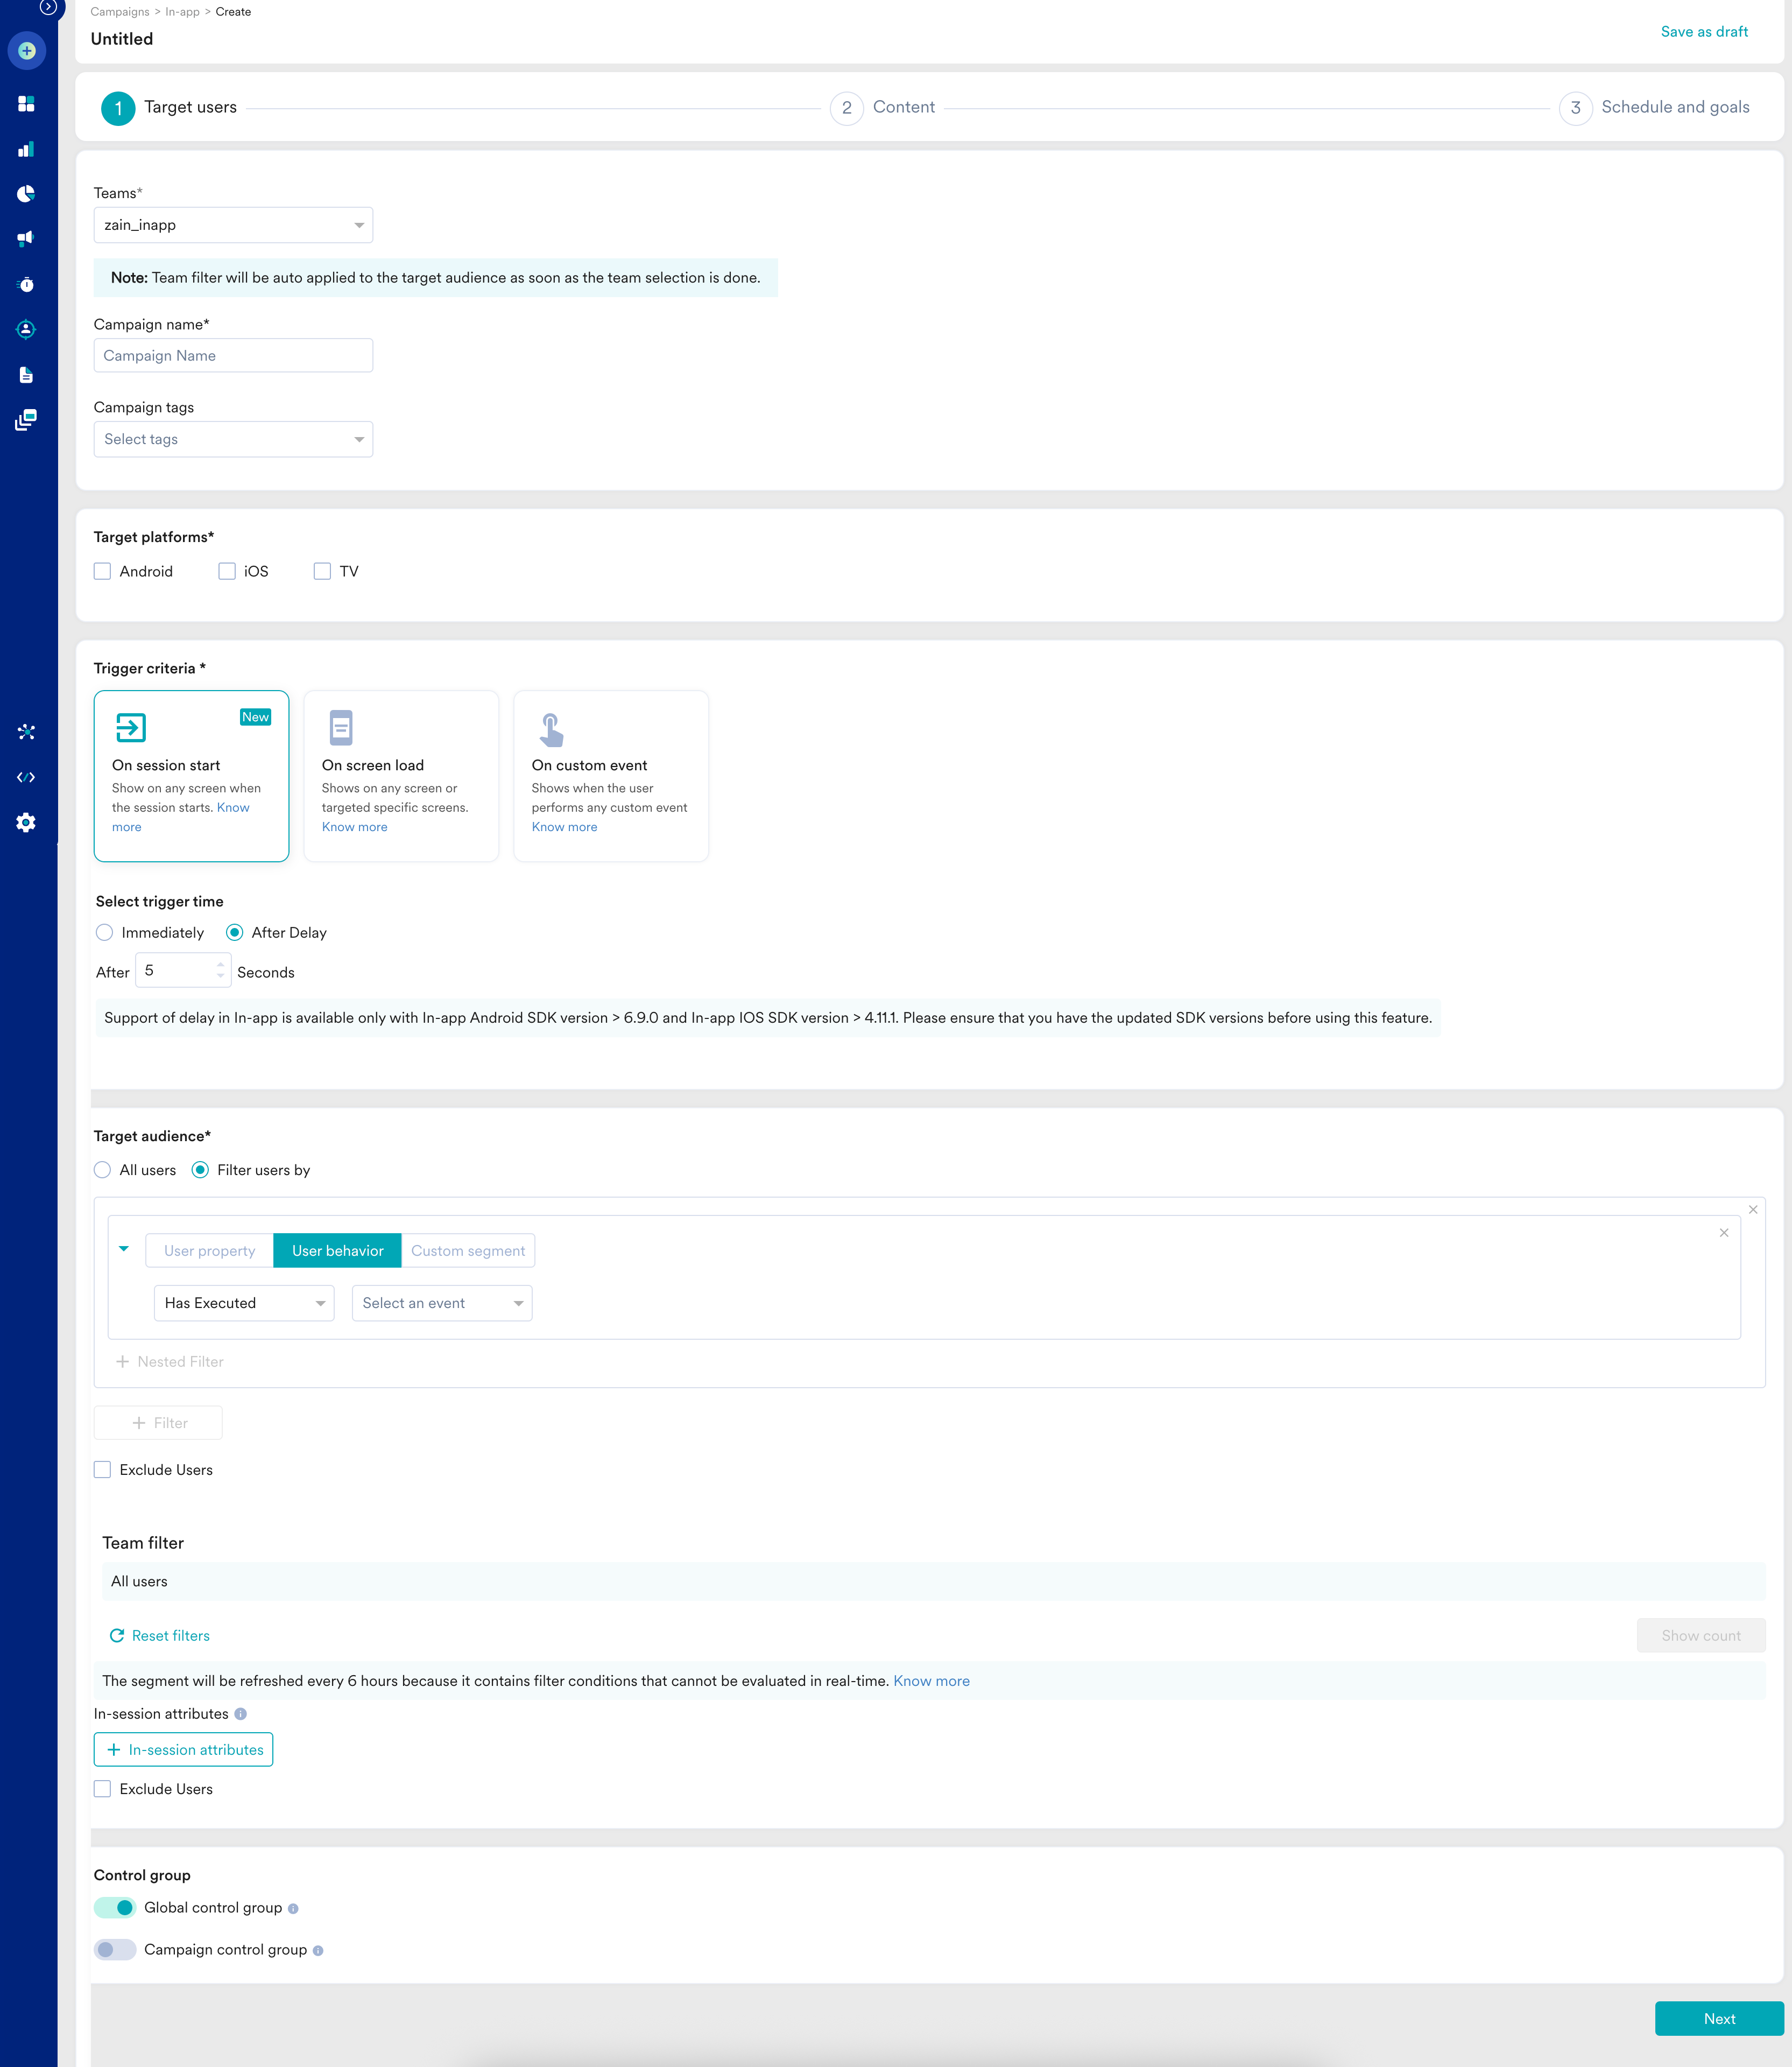Disable the Global control group toggle
The height and width of the screenshot is (2067, 1792).
(115, 1907)
